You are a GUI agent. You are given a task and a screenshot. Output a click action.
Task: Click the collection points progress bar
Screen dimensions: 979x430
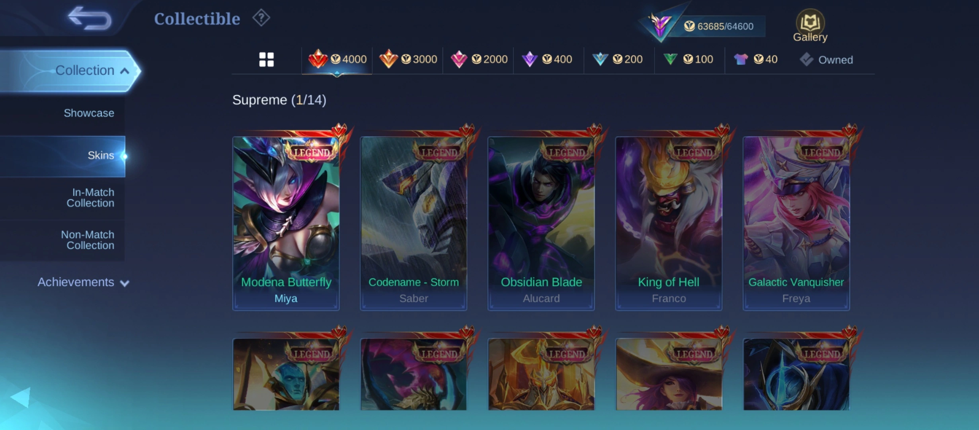[719, 26]
